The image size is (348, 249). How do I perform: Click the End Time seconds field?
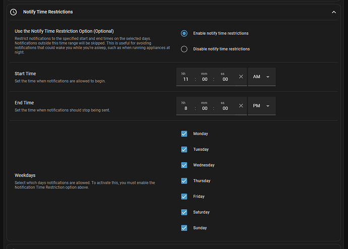[225, 108]
